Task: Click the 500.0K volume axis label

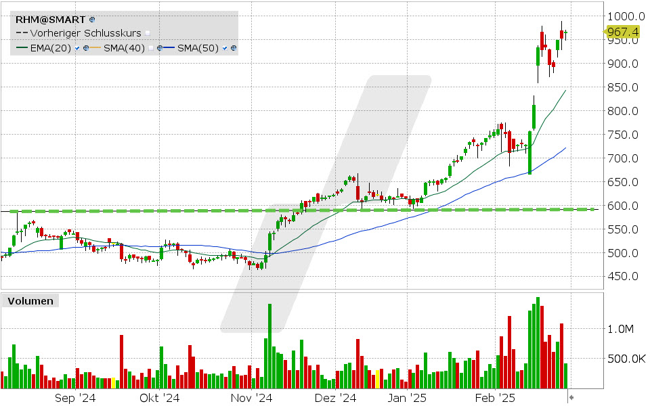Action: point(626,359)
